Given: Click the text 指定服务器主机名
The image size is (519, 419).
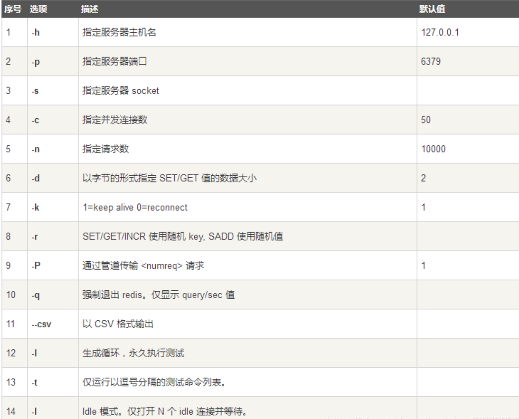Looking at the screenshot, I should click(x=119, y=32).
